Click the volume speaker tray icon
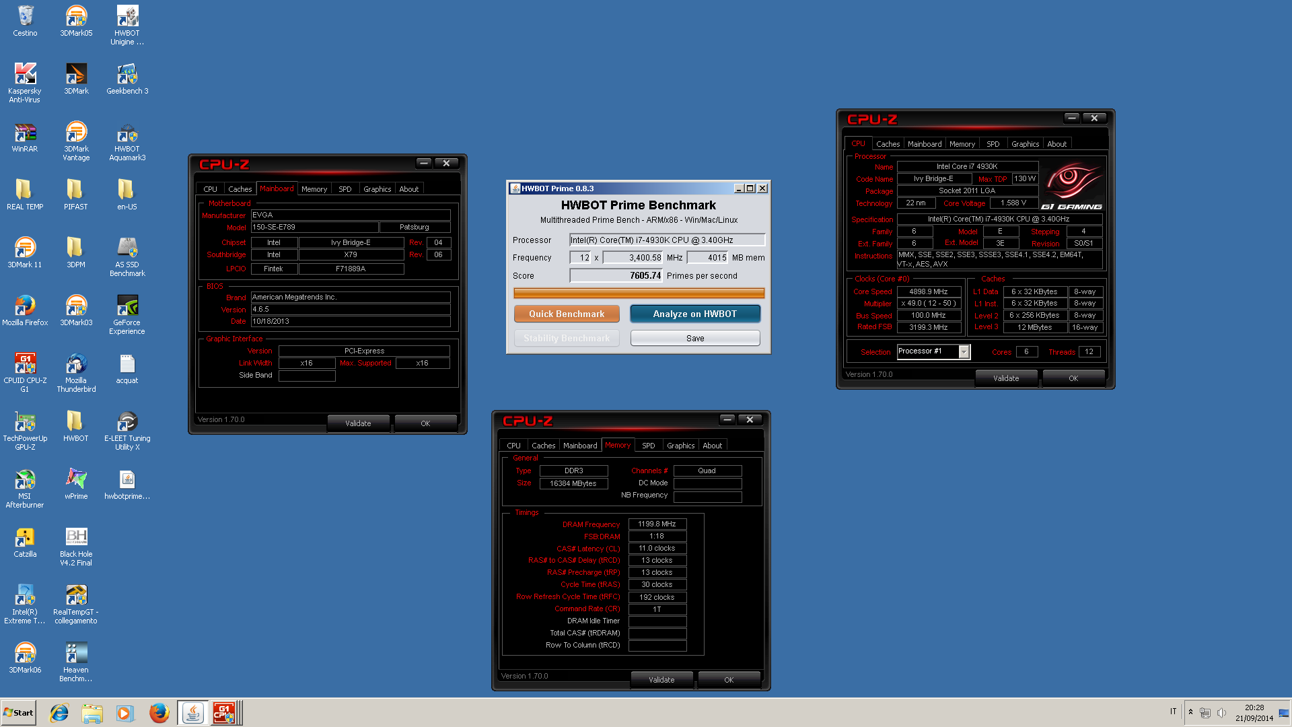 tap(1221, 713)
